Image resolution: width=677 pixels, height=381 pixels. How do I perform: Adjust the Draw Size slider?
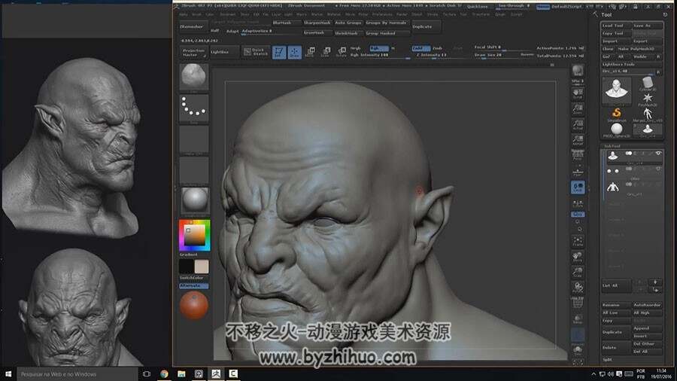[x=495, y=55]
